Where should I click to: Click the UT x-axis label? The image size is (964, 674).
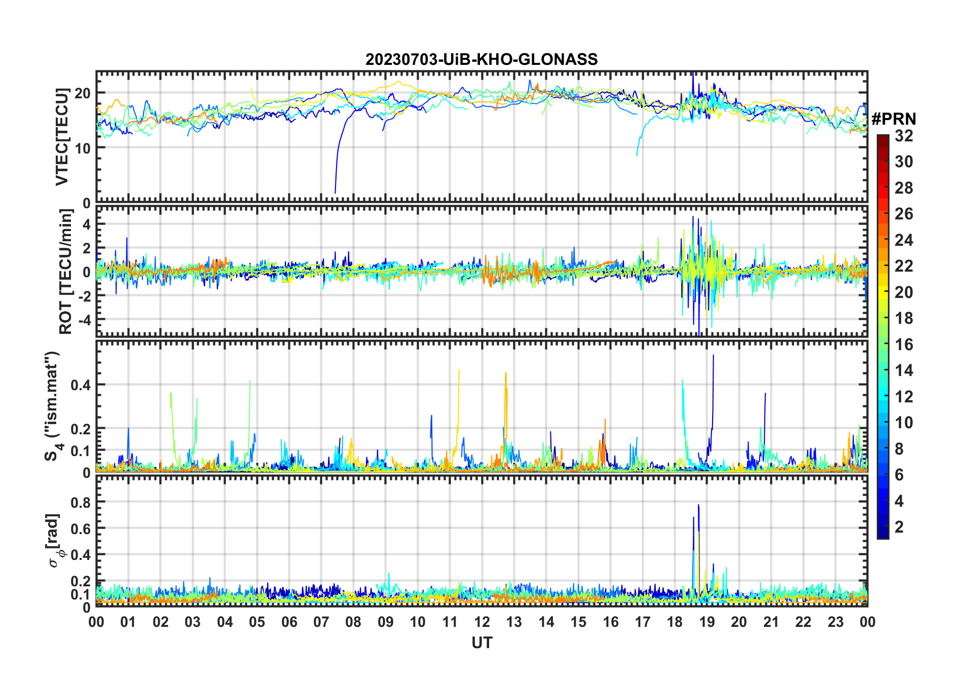click(481, 643)
